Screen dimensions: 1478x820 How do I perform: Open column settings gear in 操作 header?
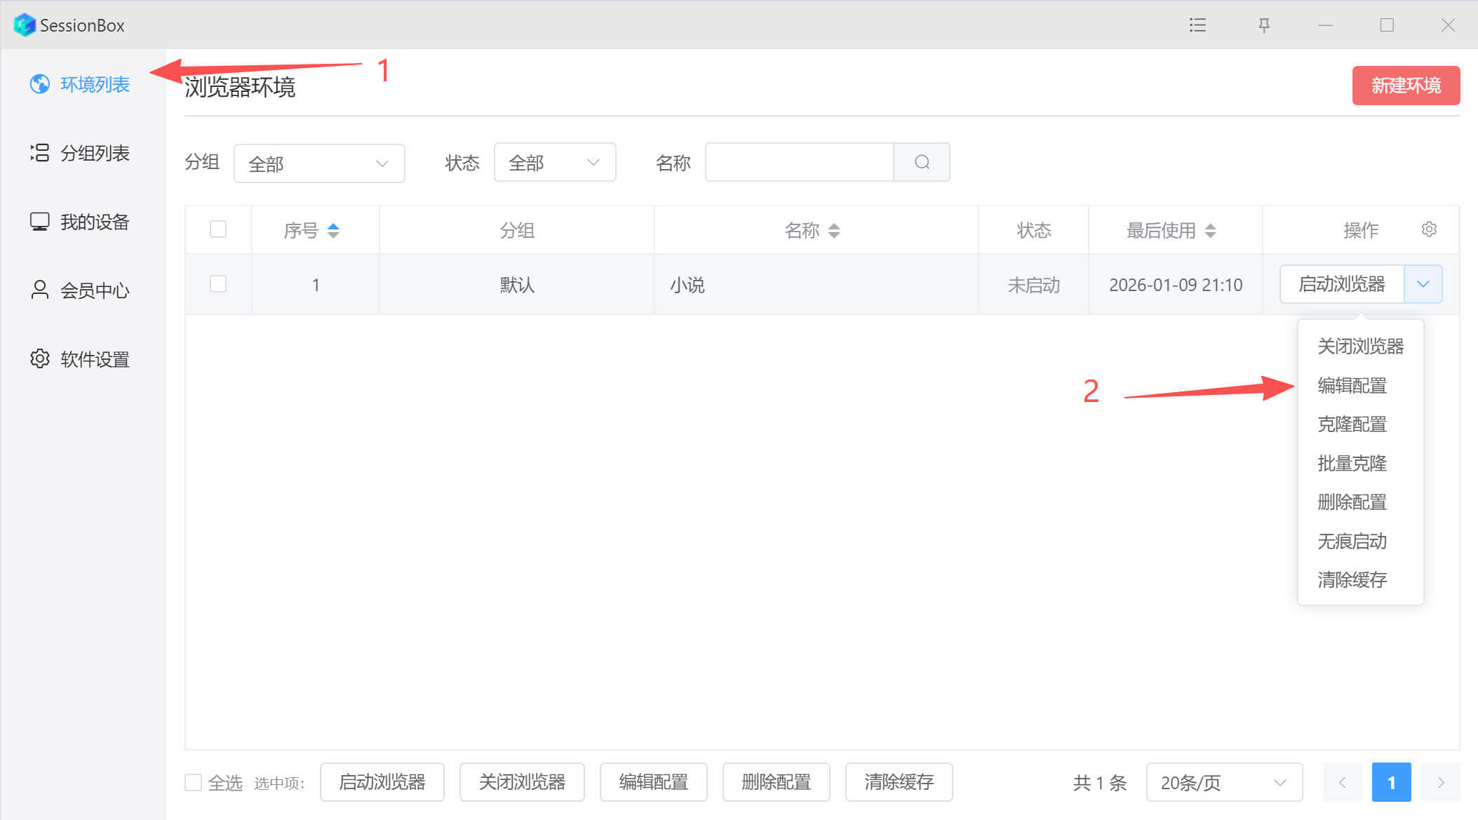pyautogui.click(x=1429, y=229)
